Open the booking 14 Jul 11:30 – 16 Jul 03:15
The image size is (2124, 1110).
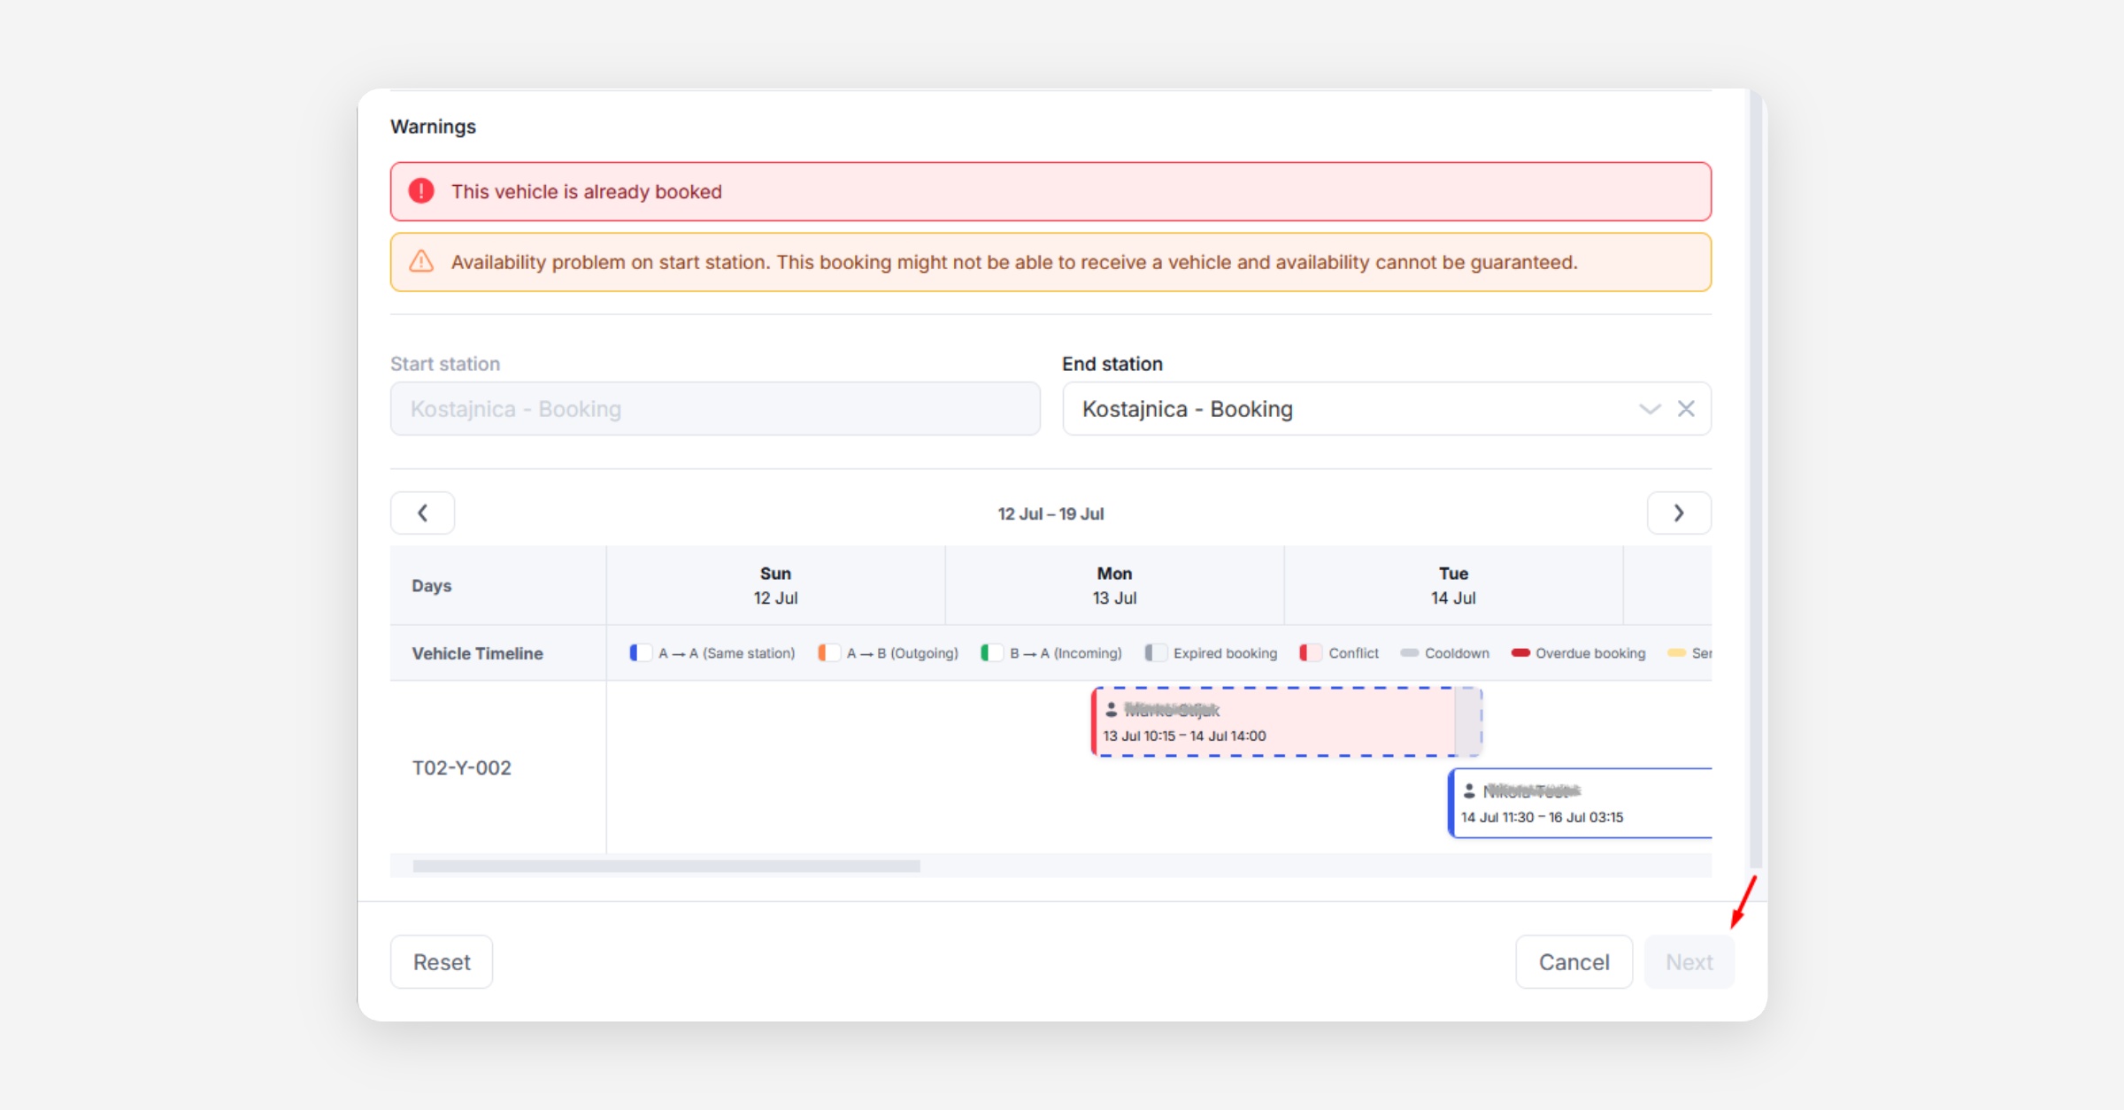1581,804
